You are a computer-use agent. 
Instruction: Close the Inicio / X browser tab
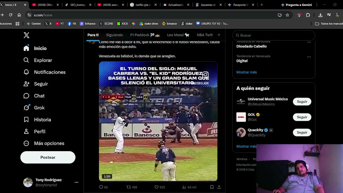25,5
